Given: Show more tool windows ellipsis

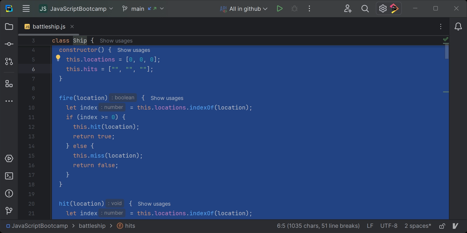Looking at the screenshot, I should pyautogui.click(x=9, y=101).
